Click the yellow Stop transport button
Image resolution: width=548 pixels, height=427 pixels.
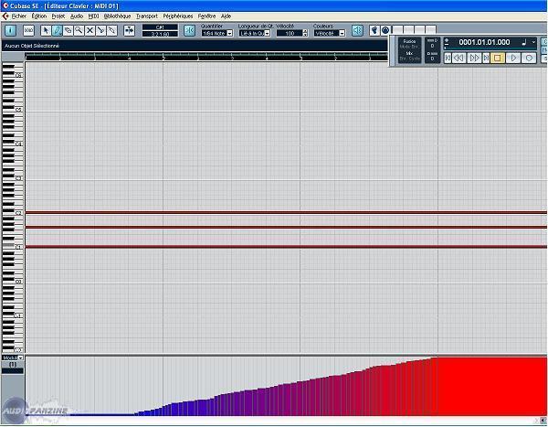pyautogui.click(x=498, y=59)
